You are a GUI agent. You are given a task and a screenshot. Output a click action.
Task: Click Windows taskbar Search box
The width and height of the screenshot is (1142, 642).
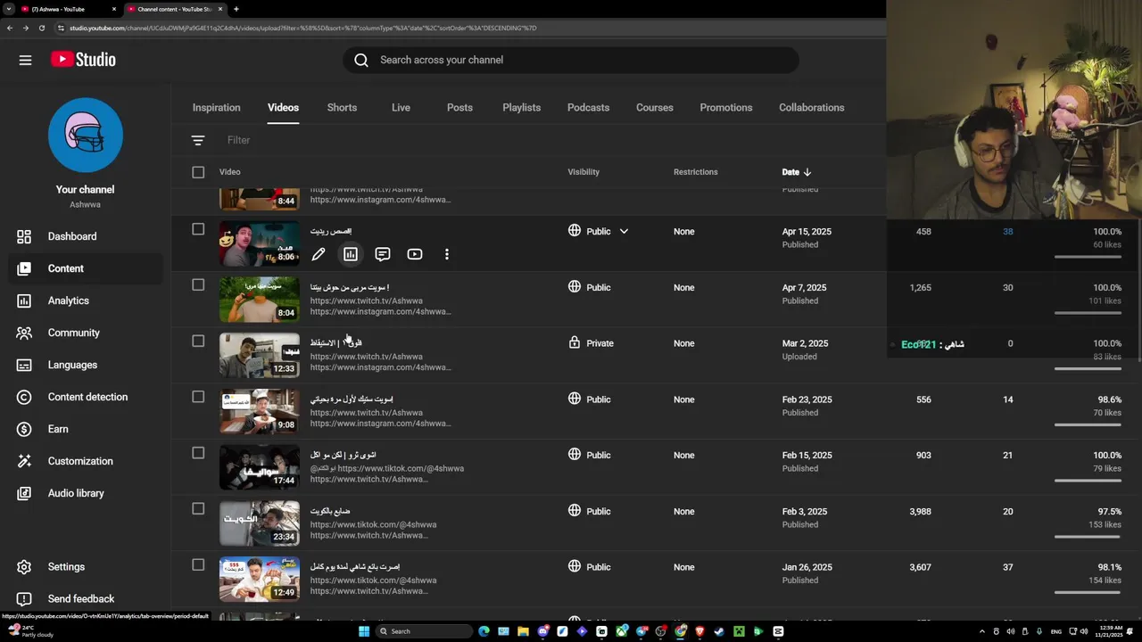click(x=423, y=631)
